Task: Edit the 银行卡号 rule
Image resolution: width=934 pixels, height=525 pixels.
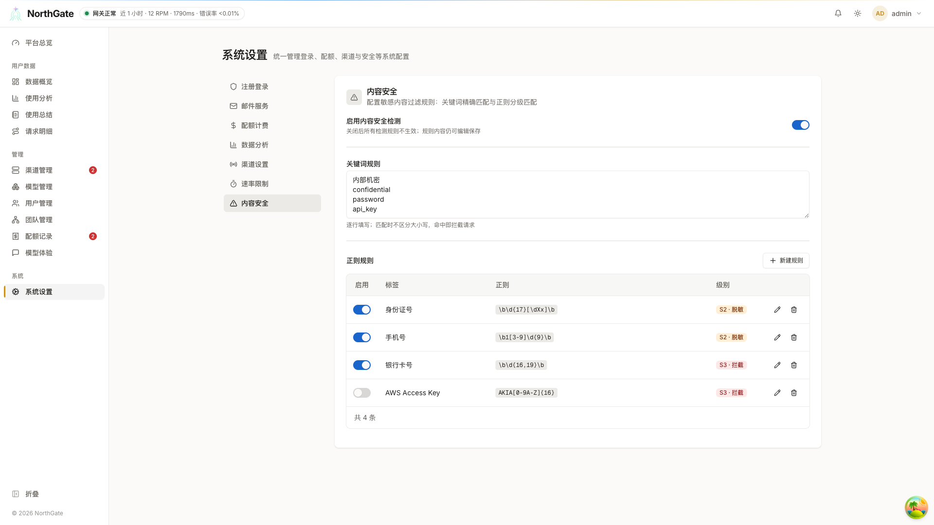Action: click(777, 365)
